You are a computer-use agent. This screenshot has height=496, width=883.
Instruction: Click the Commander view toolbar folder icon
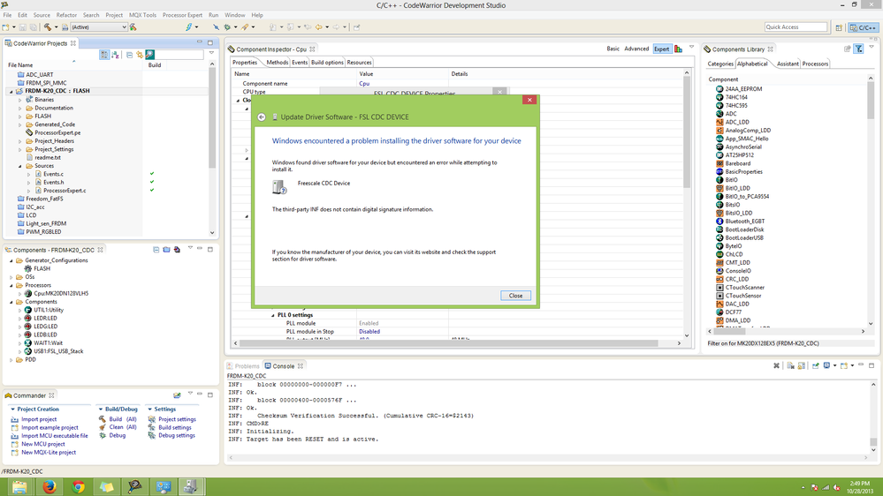tap(177, 395)
